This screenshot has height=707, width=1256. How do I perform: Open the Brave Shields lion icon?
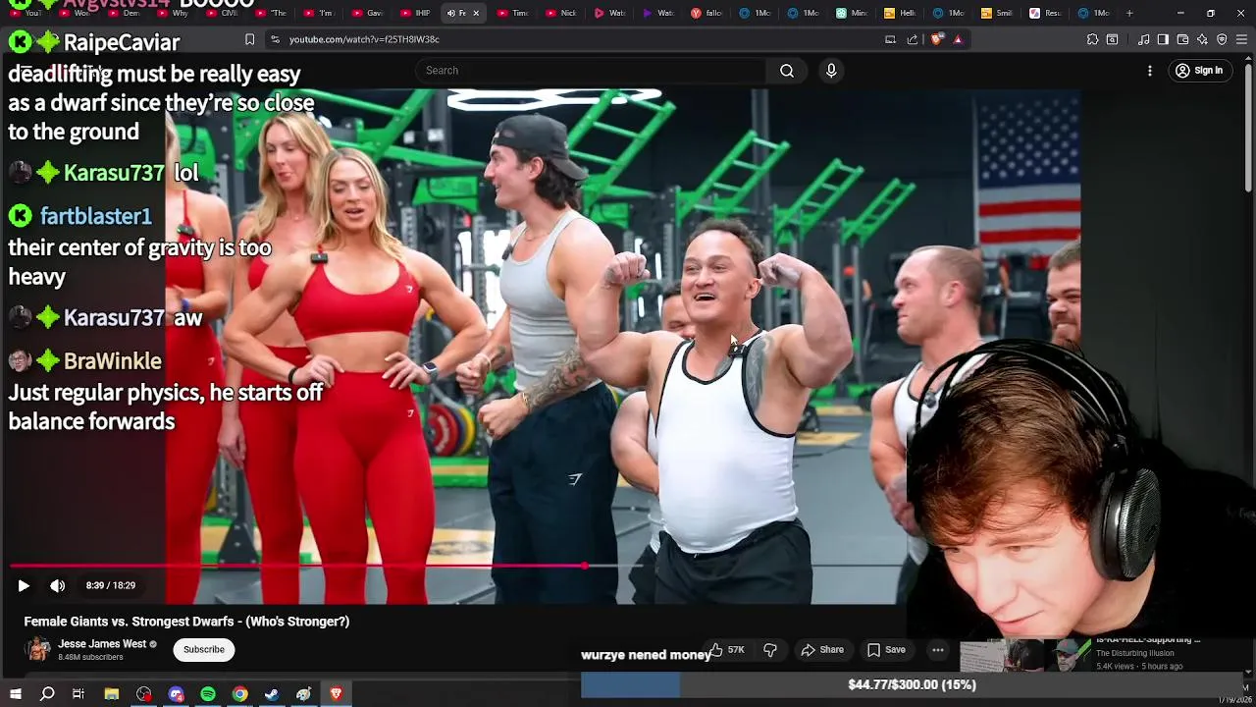[936, 39]
